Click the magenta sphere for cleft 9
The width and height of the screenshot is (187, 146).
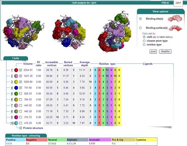[16, 117]
